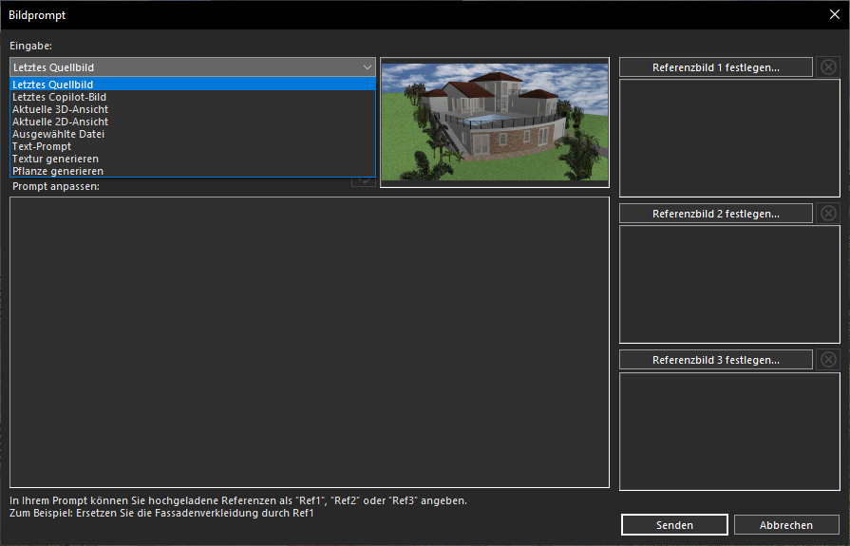Choose 'Text-Prompt' input option
The image size is (850, 546).
[x=193, y=146]
